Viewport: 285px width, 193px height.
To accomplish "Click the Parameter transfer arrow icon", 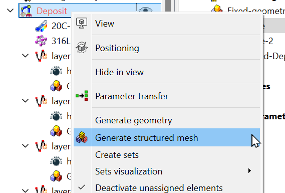I will click(82, 96).
